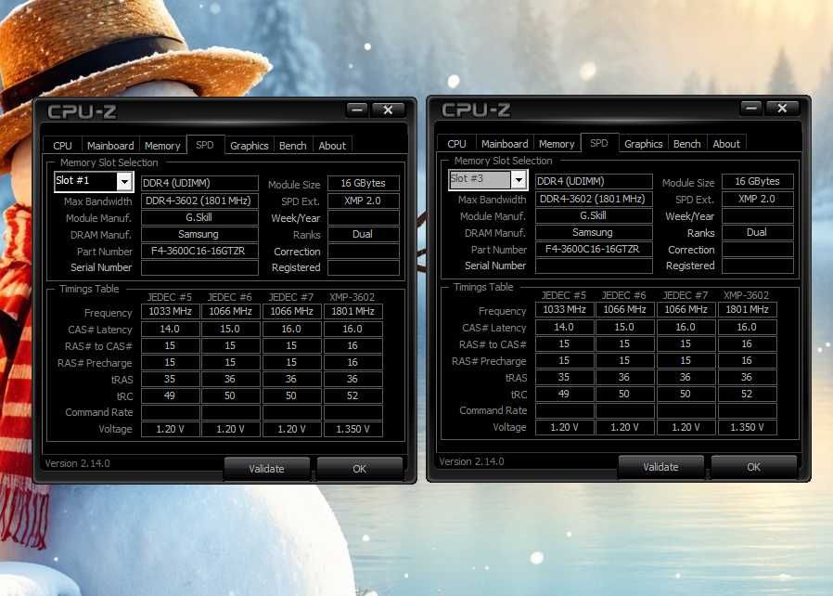
Task: Open the Mainboard tab in left CPU-Z window
Action: (x=110, y=146)
